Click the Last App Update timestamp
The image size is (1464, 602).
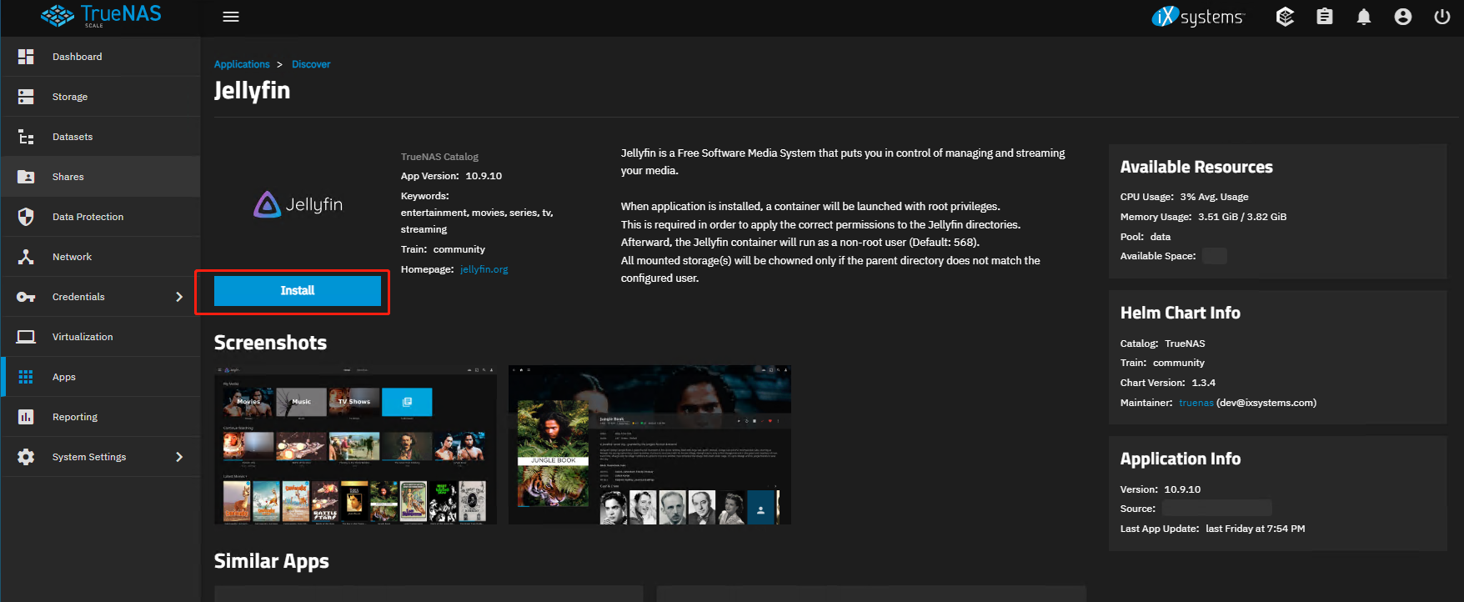pyautogui.click(x=1255, y=529)
